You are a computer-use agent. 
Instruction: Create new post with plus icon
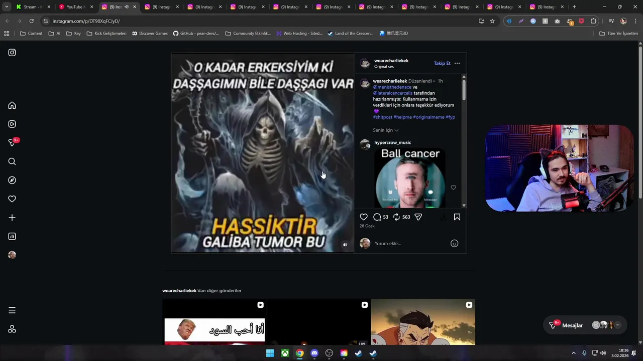(12, 218)
